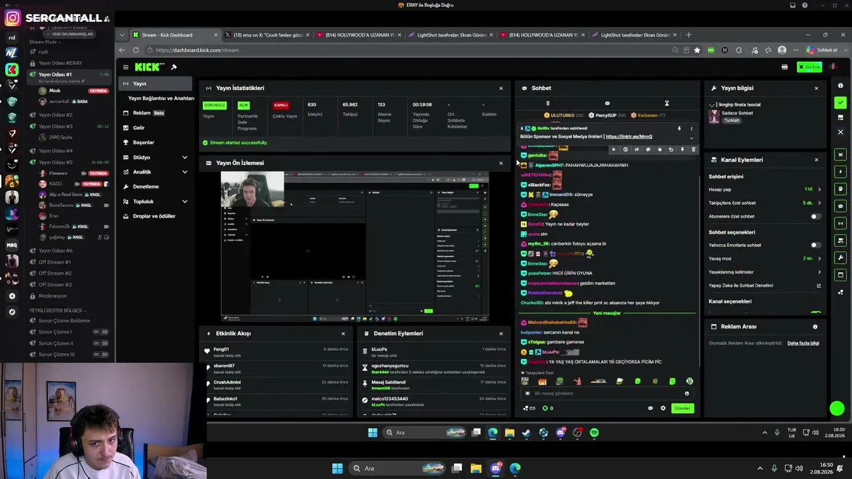Click the stream preview thumbnail

(x=355, y=247)
